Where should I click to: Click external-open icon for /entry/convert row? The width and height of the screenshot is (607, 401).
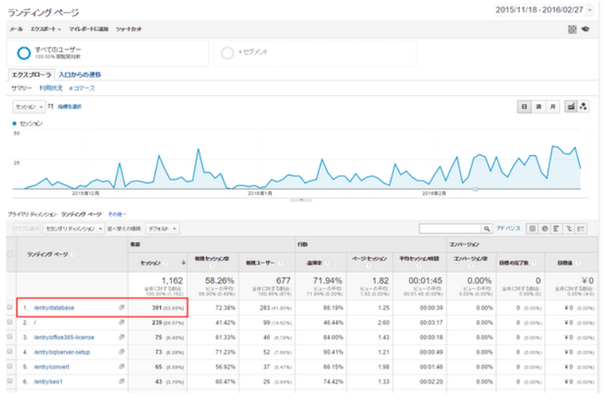(x=122, y=367)
